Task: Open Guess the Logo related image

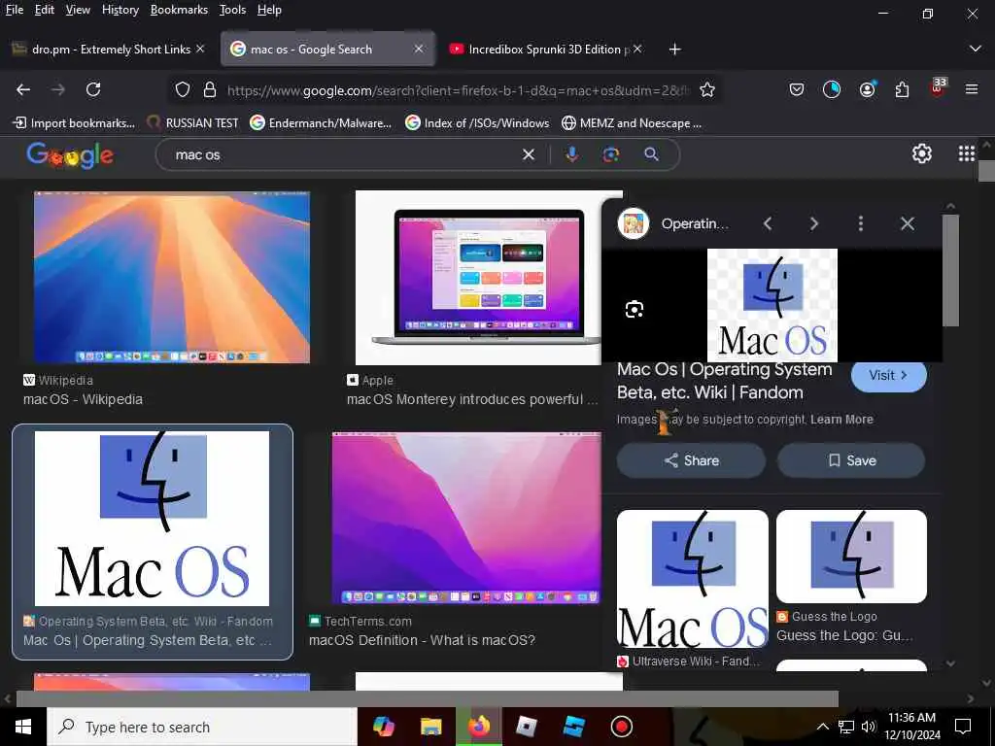Action: (x=851, y=557)
